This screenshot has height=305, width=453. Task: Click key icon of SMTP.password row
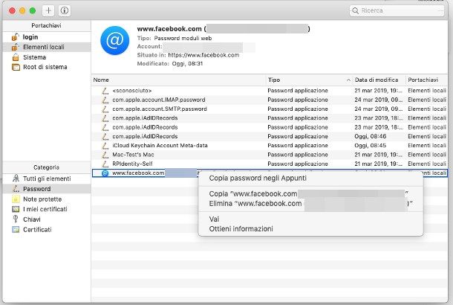[105, 109]
